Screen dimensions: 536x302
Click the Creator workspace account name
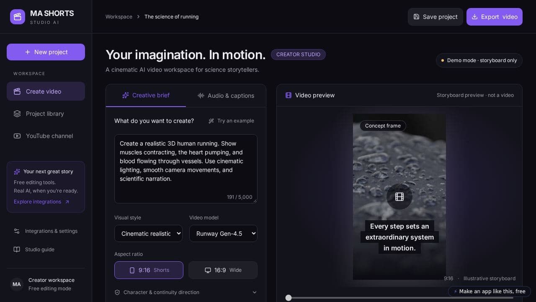coord(52,280)
